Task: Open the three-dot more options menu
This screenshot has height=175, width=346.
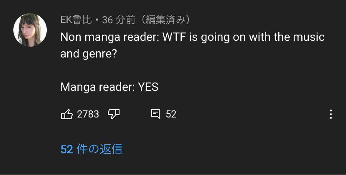Action: [x=331, y=114]
